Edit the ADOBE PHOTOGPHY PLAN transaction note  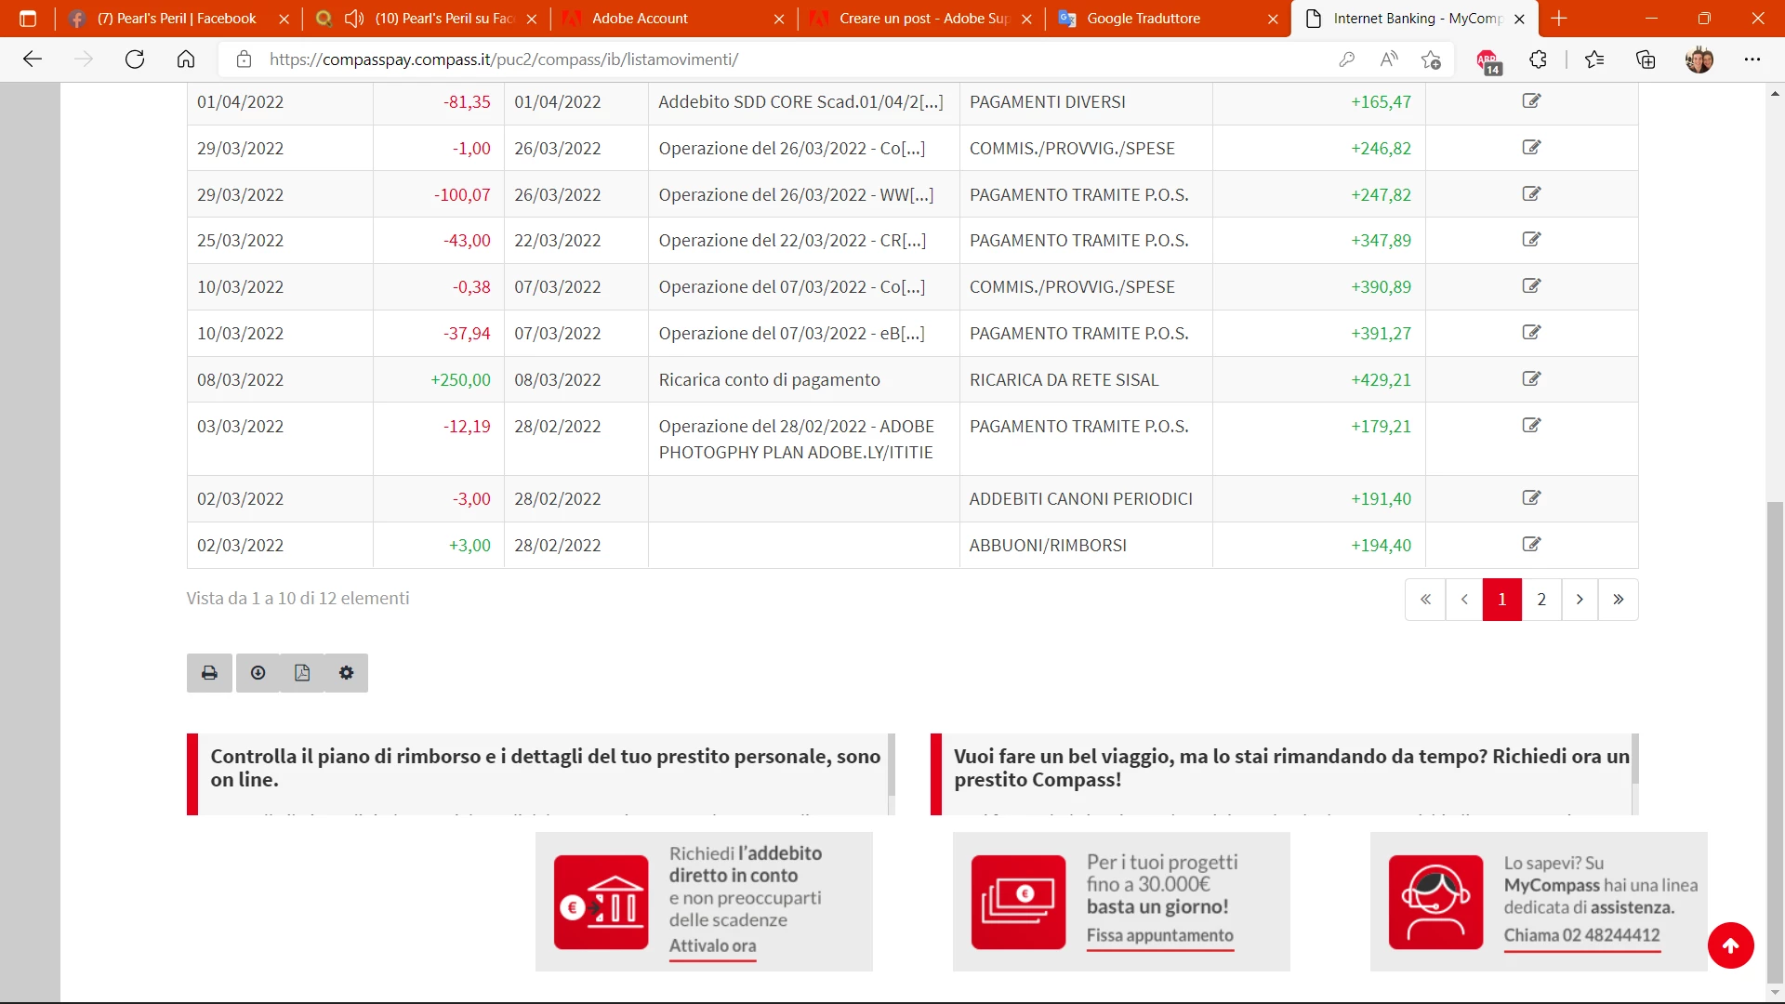tap(1531, 426)
